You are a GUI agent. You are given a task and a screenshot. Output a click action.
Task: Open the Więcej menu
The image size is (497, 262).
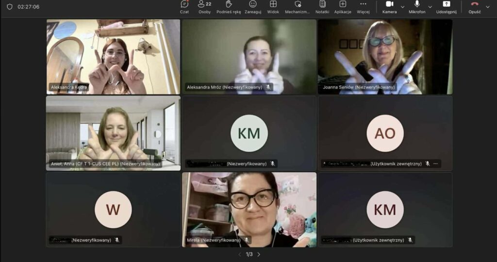[x=363, y=7]
